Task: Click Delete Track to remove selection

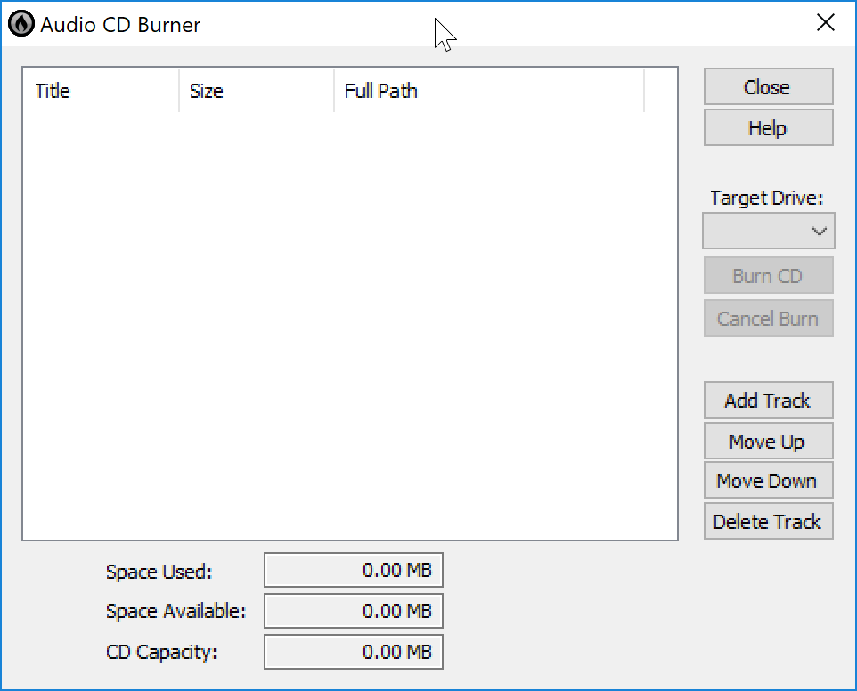Action: (x=768, y=521)
